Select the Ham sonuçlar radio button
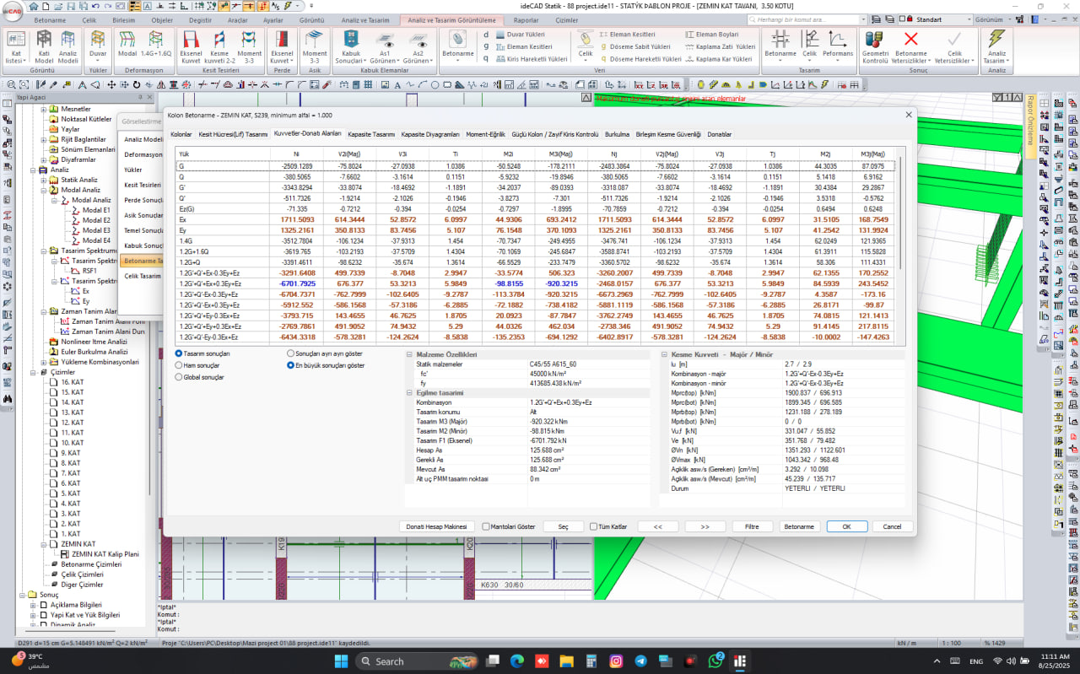The width and height of the screenshot is (1080, 674). point(178,365)
